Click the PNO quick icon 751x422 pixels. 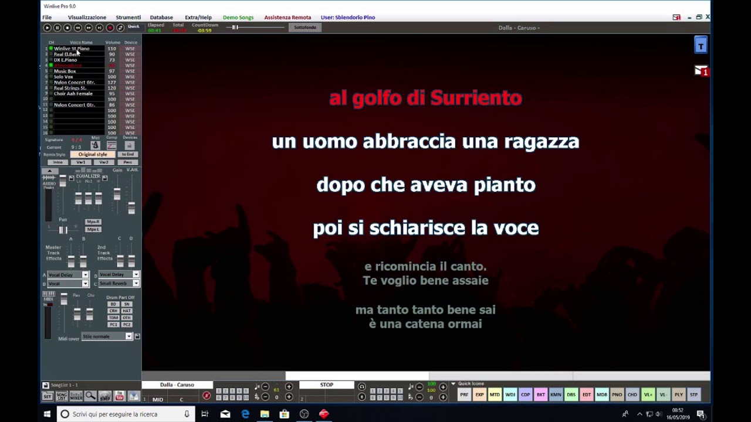click(617, 394)
